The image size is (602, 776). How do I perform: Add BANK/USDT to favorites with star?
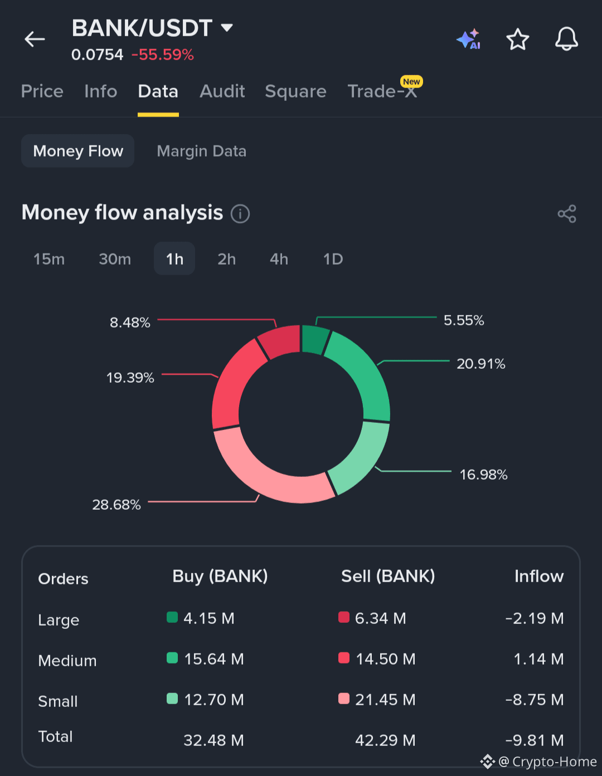click(x=517, y=39)
